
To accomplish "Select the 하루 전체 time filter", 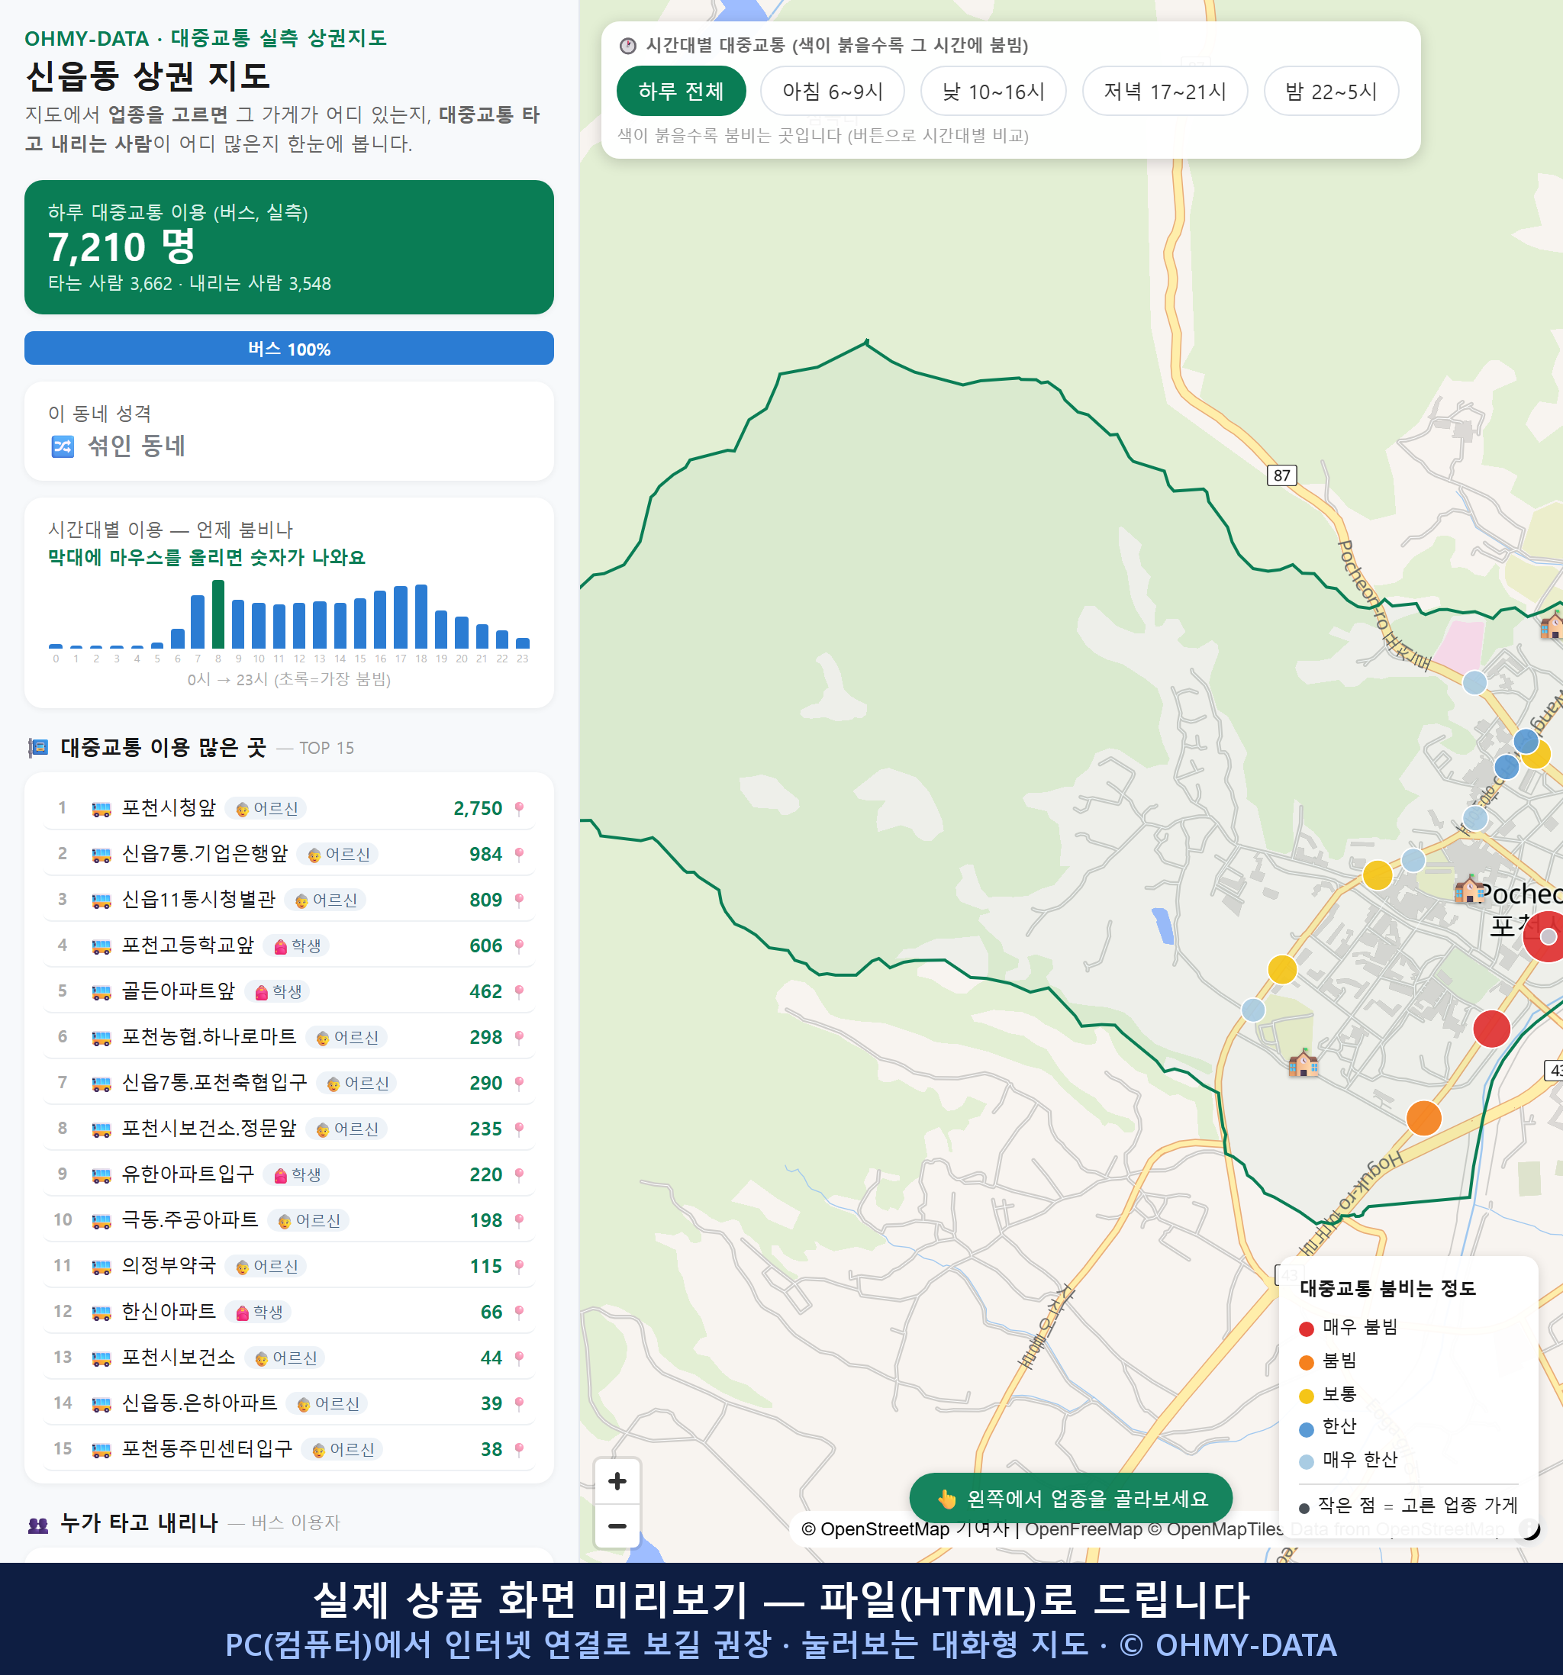I will 681,91.
